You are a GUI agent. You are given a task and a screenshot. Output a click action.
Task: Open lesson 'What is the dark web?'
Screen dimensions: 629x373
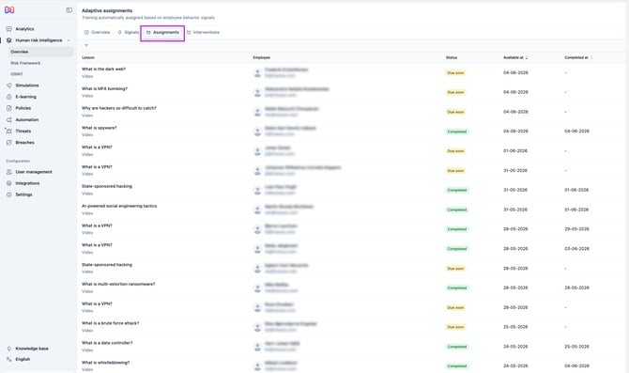click(x=103, y=70)
